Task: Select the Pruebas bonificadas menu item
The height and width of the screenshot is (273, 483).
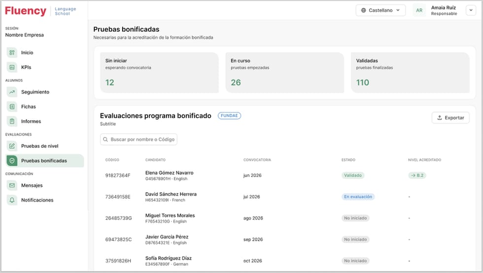Action: [x=45, y=161]
